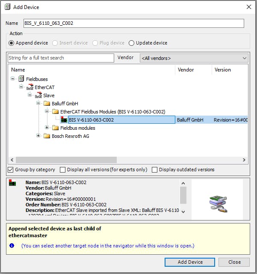Viewport: 257px width, 274px height.
Task: Click the Order Number text in details
Action: coord(66,205)
